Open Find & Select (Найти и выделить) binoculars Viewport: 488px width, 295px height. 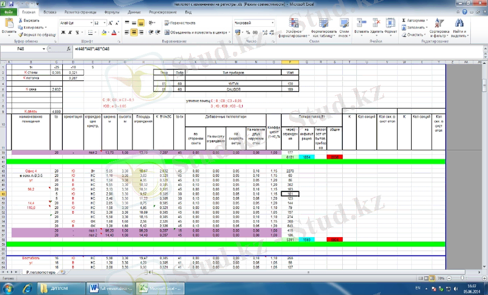pyautogui.click(x=460, y=23)
